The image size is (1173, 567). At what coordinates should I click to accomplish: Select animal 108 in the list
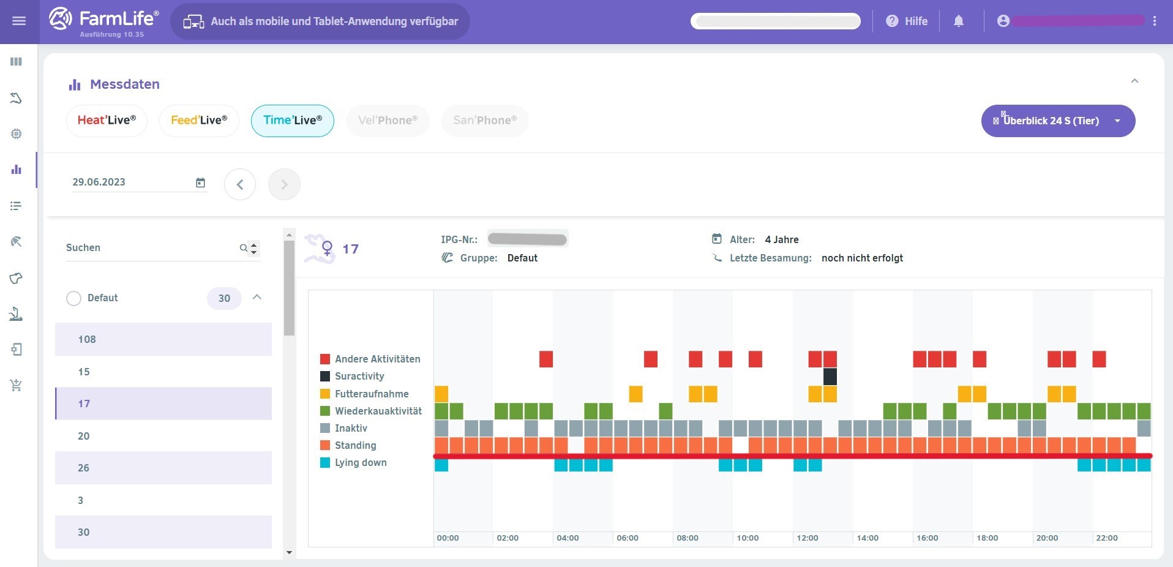[163, 339]
